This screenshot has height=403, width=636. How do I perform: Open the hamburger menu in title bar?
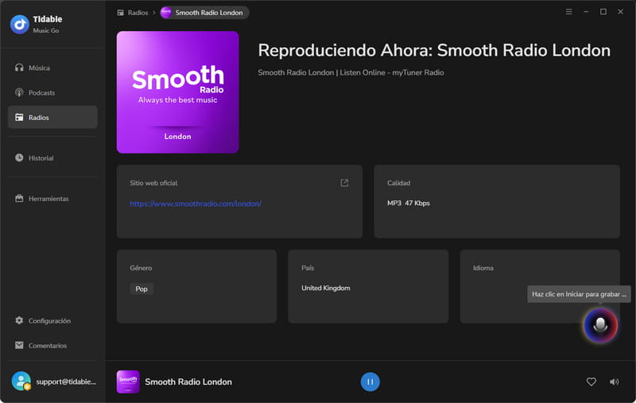coord(569,12)
